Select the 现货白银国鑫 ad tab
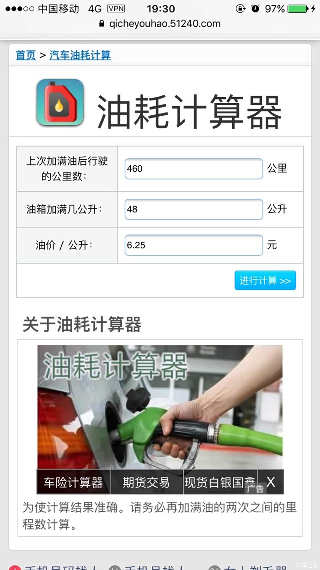Image resolution: width=320 pixels, height=570 pixels. pos(220,482)
